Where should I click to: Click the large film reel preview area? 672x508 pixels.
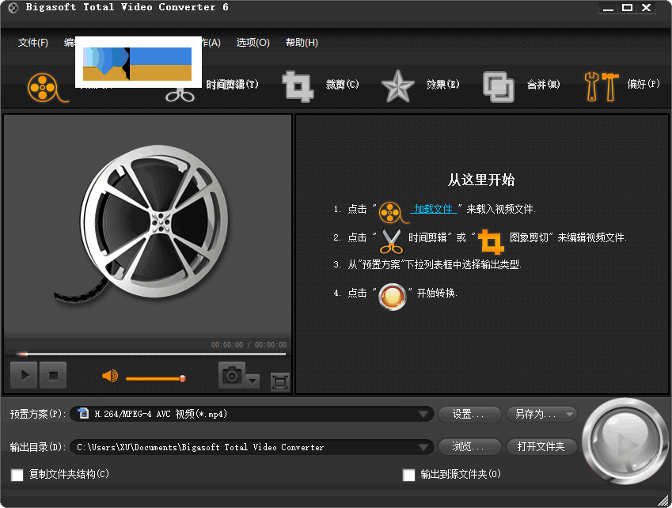pyautogui.click(x=147, y=225)
